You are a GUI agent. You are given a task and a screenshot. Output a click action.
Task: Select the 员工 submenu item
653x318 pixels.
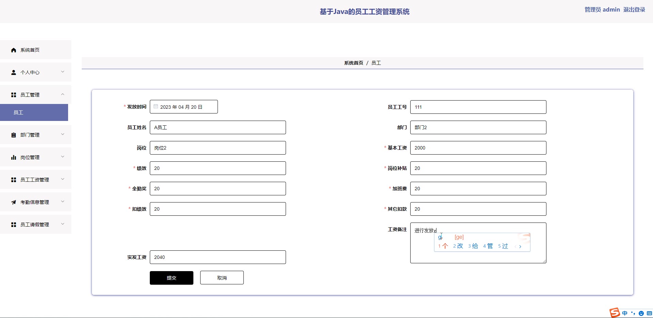pyautogui.click(x=34, y=112)
